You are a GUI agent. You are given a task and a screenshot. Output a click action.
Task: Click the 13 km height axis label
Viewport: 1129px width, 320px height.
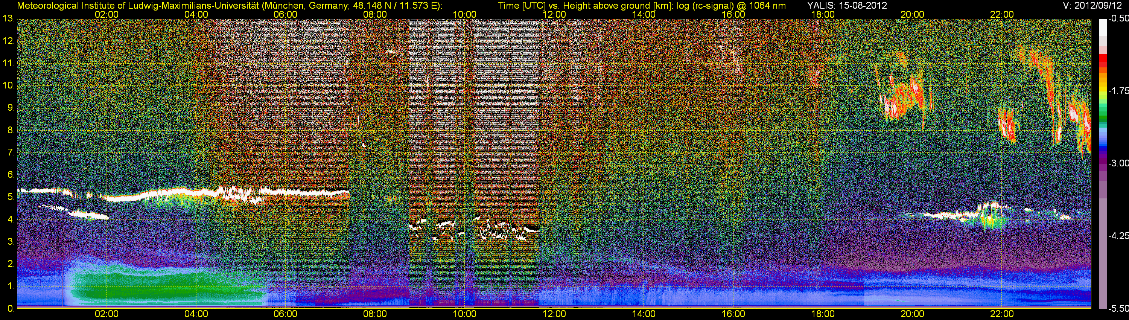tap(8, 19)
